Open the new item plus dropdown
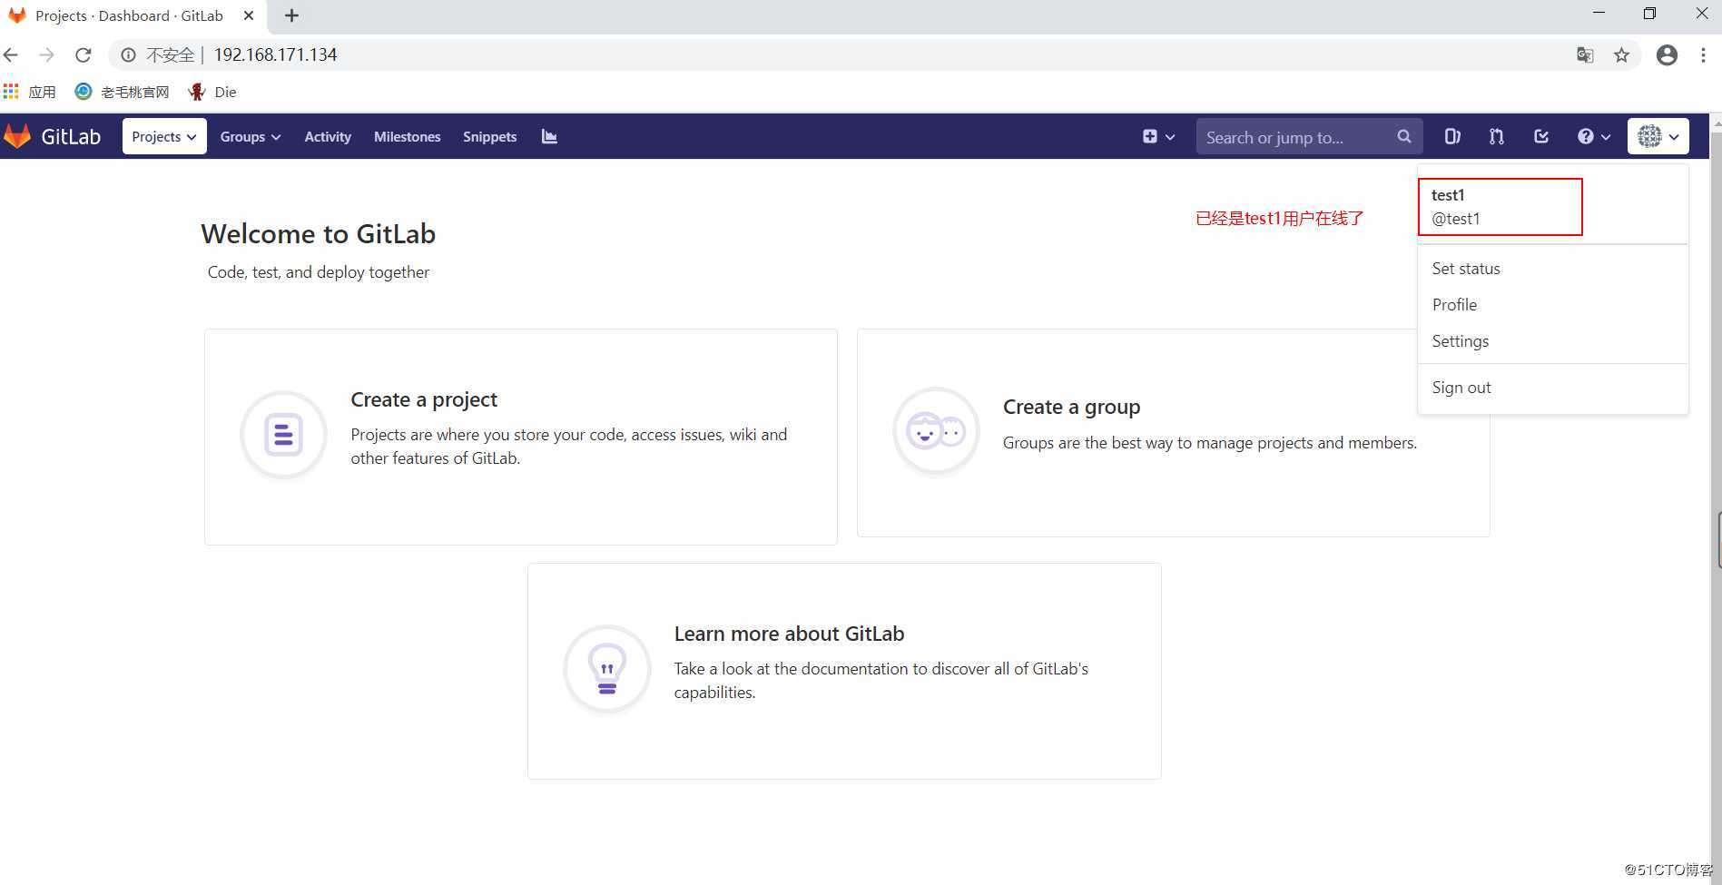1722x885 pixels. [x=1158, y=136]
